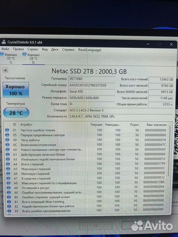Click the previous disk arrow button
This screenshot has height=237, width=178.
click(5, 70)
